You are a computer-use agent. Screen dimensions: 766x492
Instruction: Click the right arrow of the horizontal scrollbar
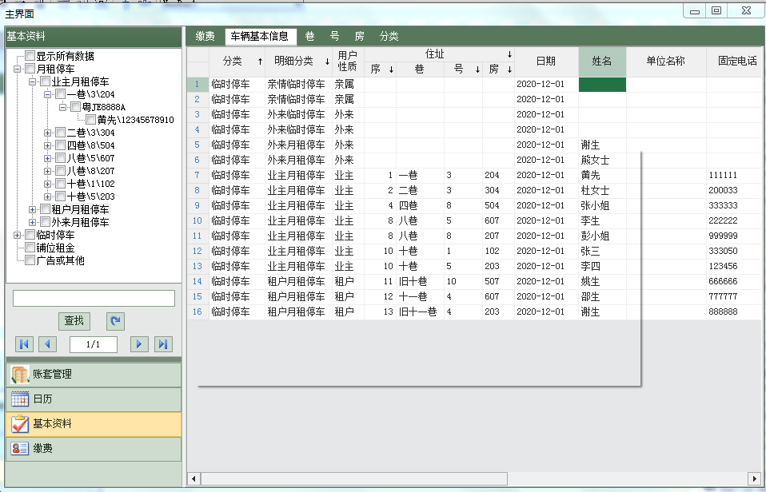pos(754,478)
